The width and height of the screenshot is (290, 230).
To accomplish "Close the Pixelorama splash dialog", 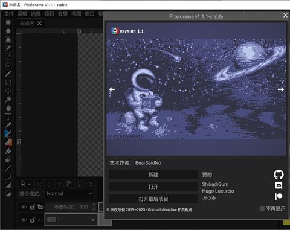I will [285, 15].
